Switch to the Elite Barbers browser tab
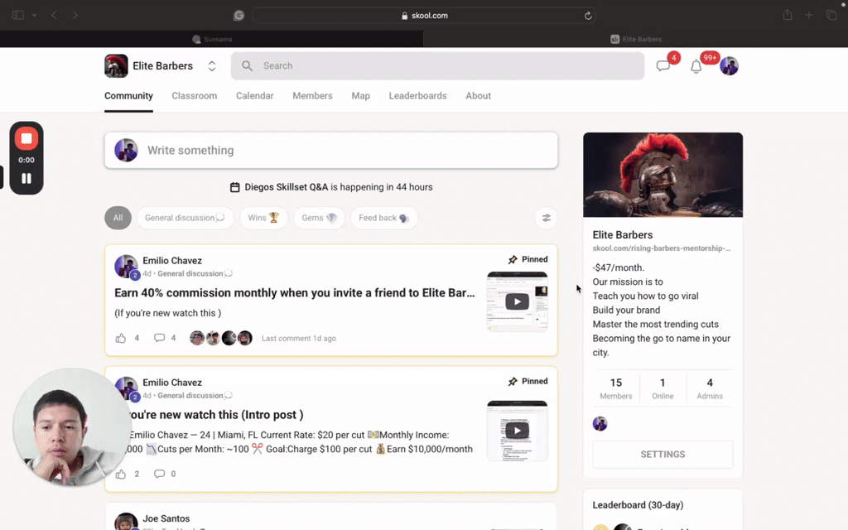The image size is (848, 530). pos(635,39)
